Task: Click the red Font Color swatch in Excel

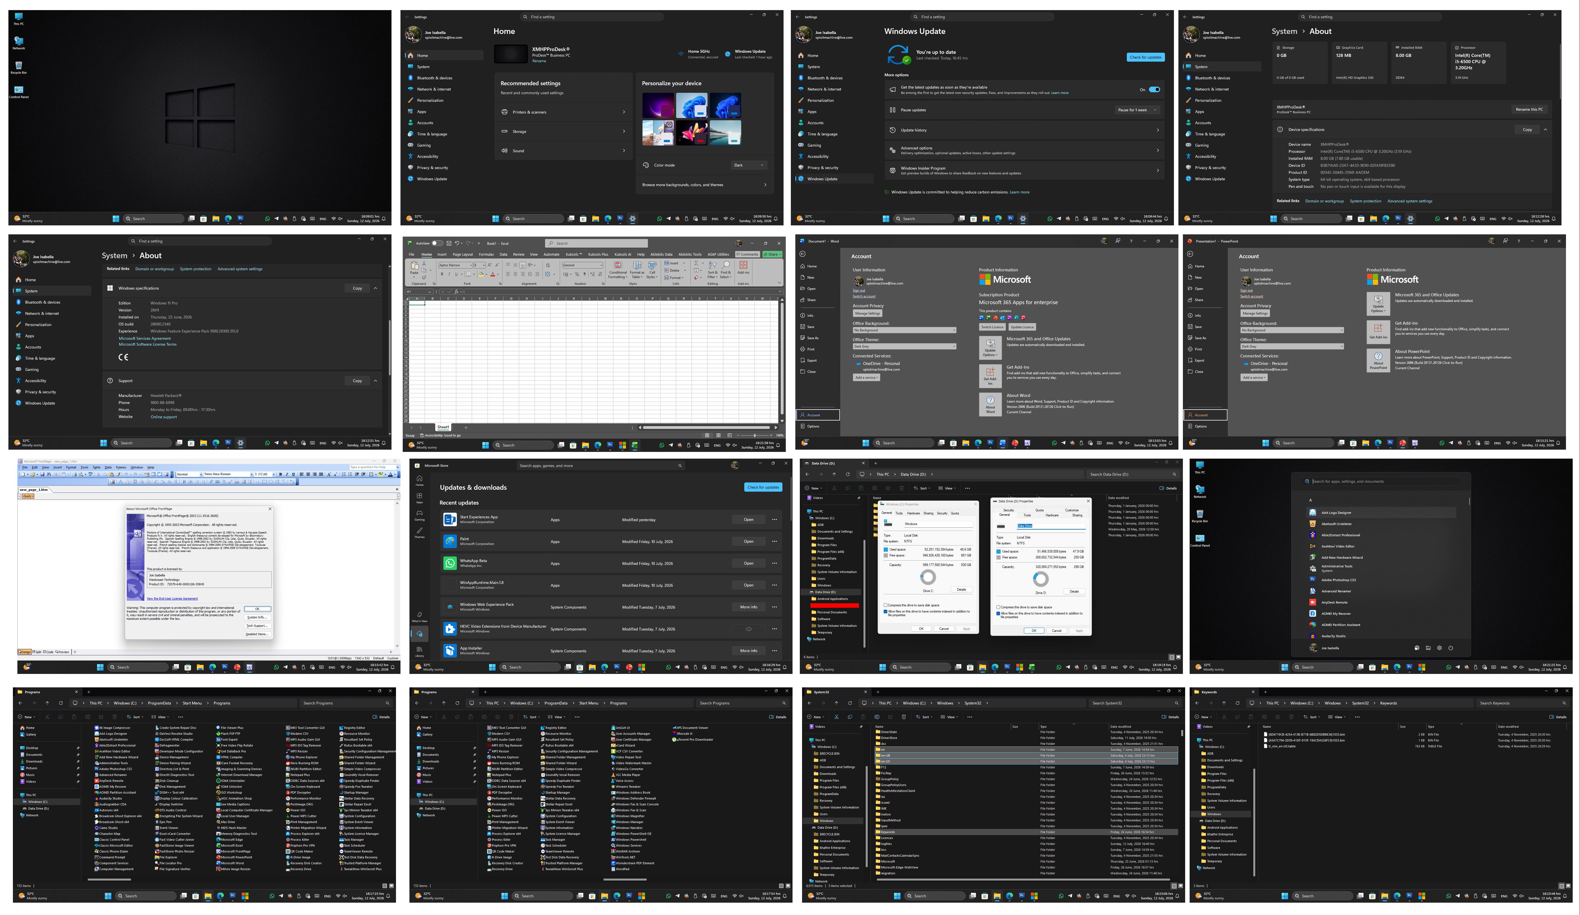Action: (492, 274)
